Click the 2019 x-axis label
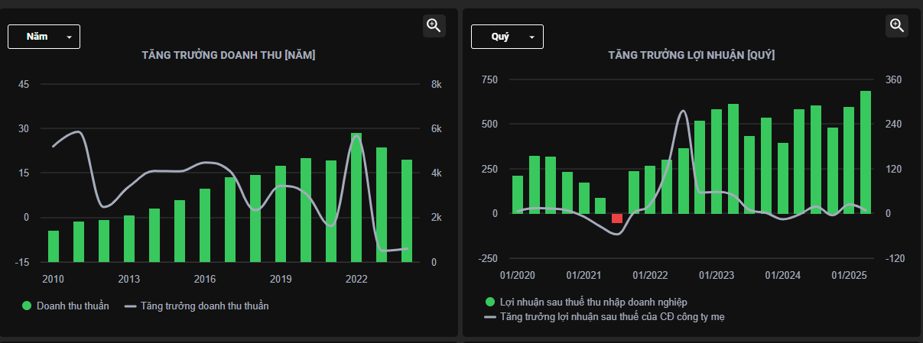Screen dimensions: 923x343 tap(281, 279)
